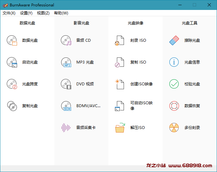Click the 音频 CD label
The height and width of the screenshot is (172, 217).
click(83, 40)
